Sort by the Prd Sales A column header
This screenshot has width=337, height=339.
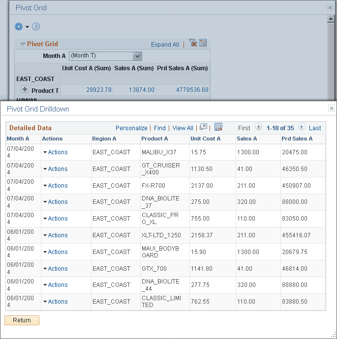297,139
